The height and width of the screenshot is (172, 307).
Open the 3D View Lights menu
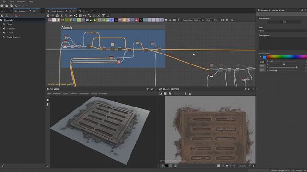[x=66, y=94]
